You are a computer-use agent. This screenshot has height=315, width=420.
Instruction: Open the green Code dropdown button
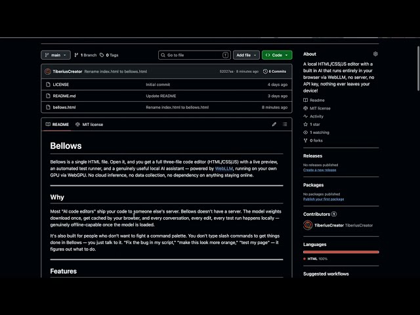coord(277,55)
